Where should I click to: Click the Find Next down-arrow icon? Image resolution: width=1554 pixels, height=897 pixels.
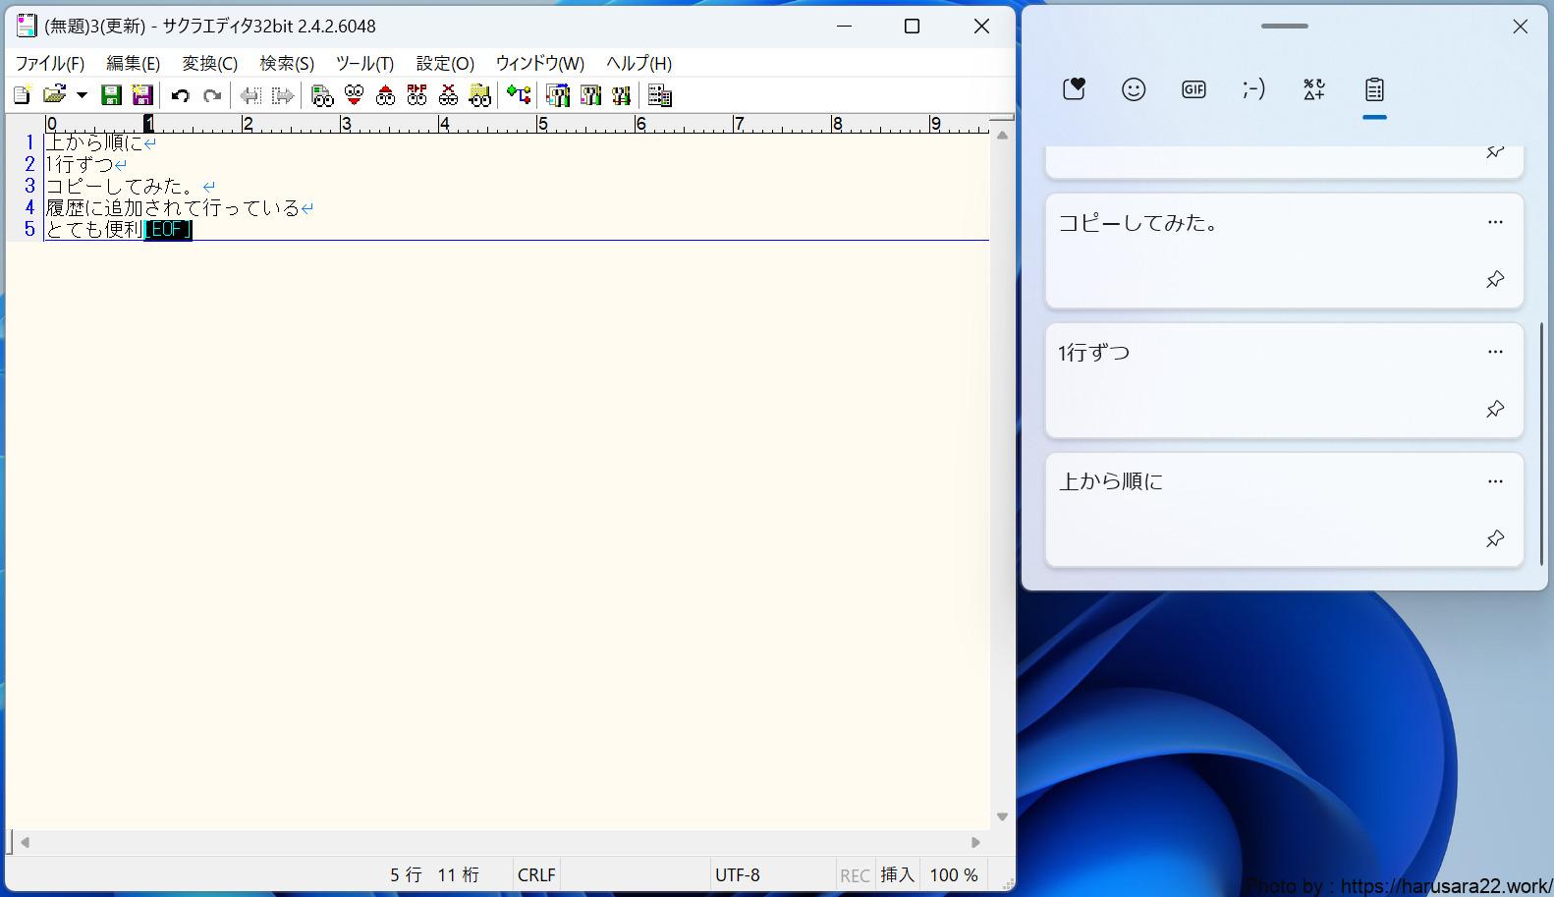tap(354, 95)
